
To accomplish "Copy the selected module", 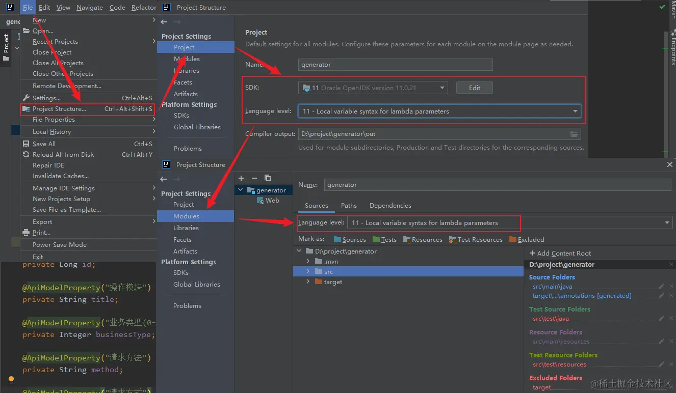I will coord(268,178).
